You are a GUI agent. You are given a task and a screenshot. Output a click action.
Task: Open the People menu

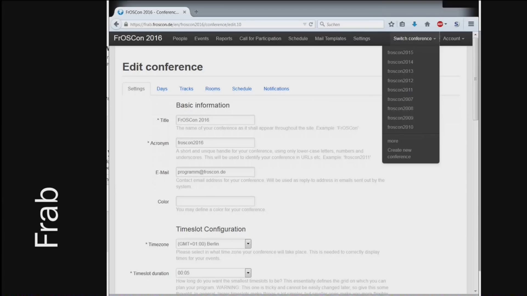pyautogui.click(x=180, y=39)
